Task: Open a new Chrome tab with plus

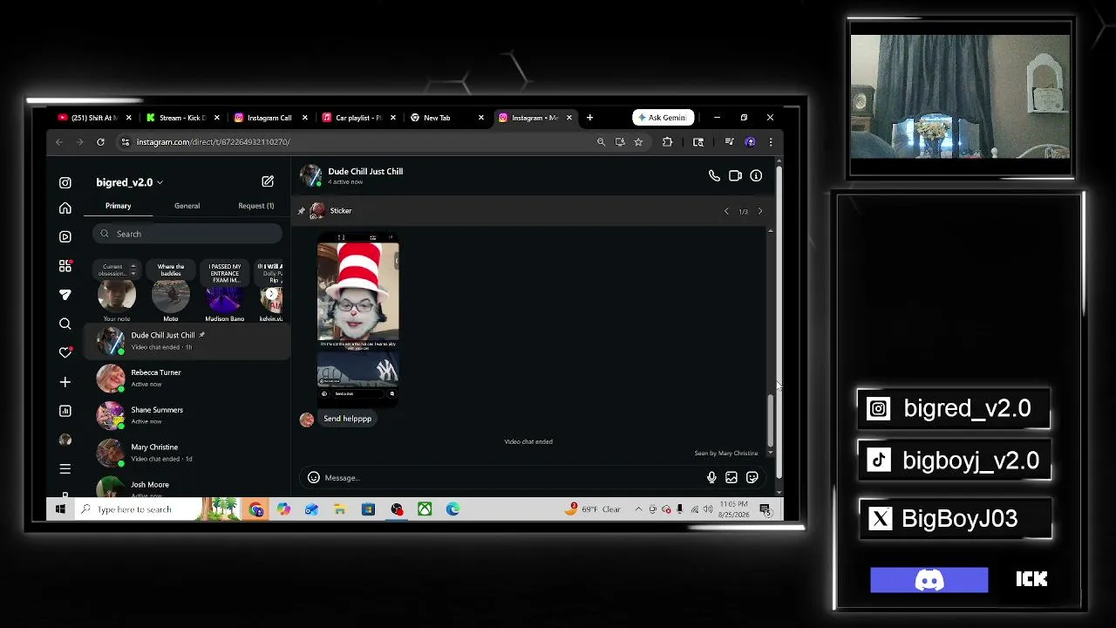Action: tap(589, 117)
